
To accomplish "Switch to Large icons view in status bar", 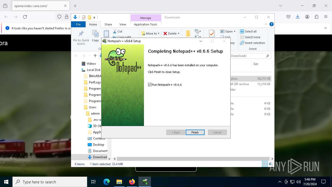I will pyautogui.click(x=270, y=164).
